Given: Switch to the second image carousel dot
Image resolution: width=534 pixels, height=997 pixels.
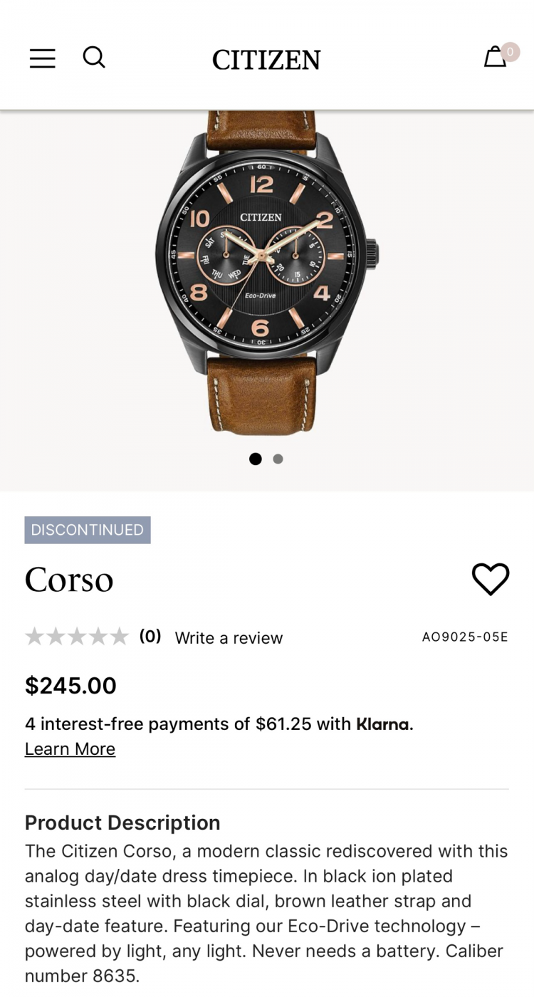Looking at the screenshot, I should pyautogui.click(x=278, y=459).
